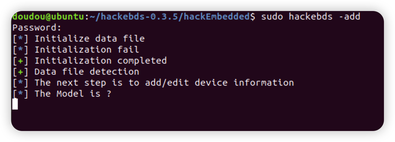Click the add/edit text in the output

pos(167,83)
